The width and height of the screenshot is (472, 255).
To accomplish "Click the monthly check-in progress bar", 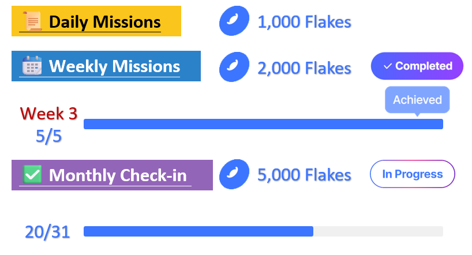I will pyautogui.click(x=263, y=231).
